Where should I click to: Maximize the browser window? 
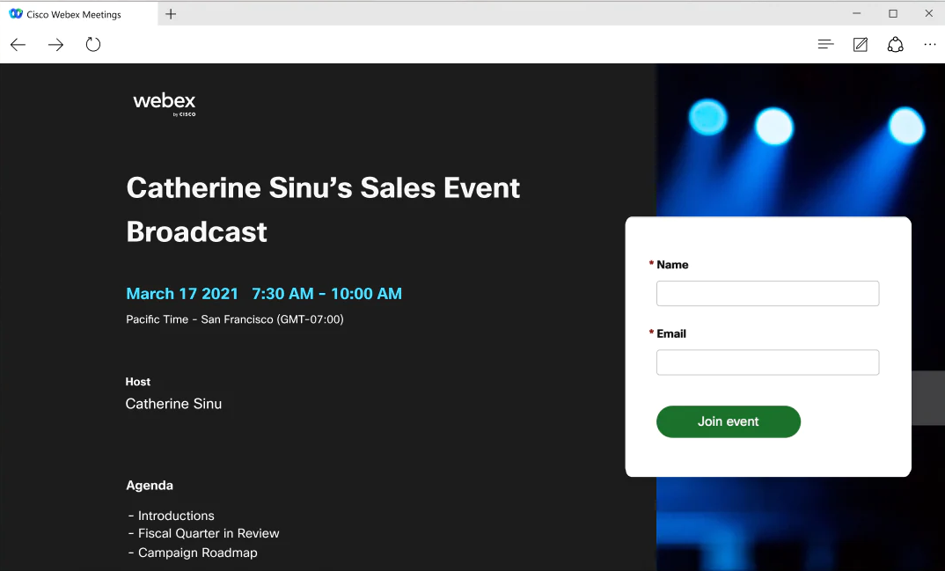(893, 14)
